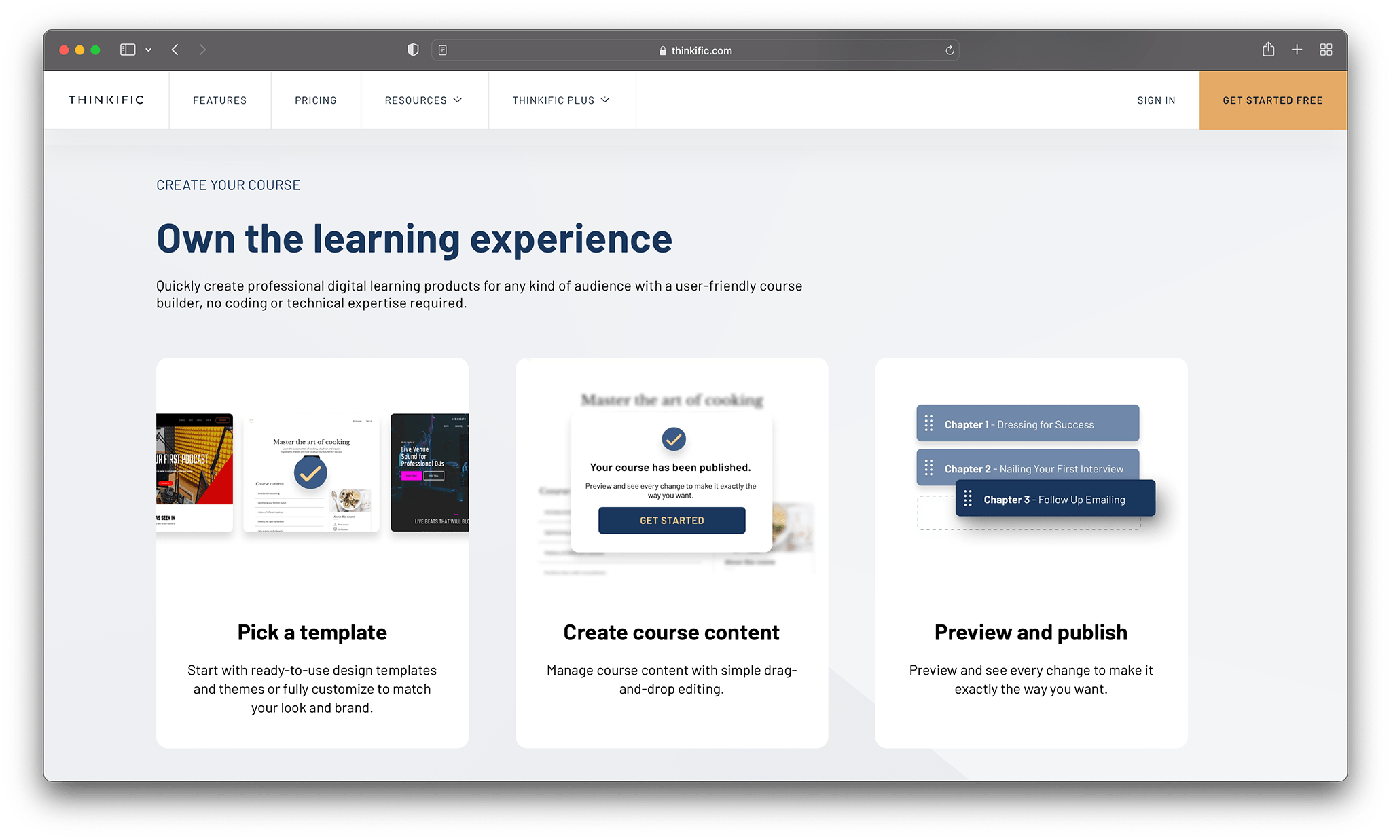Open a new tab with plus icon
Viewport: 1391px width, 839px height.
tap(1297, 50)
